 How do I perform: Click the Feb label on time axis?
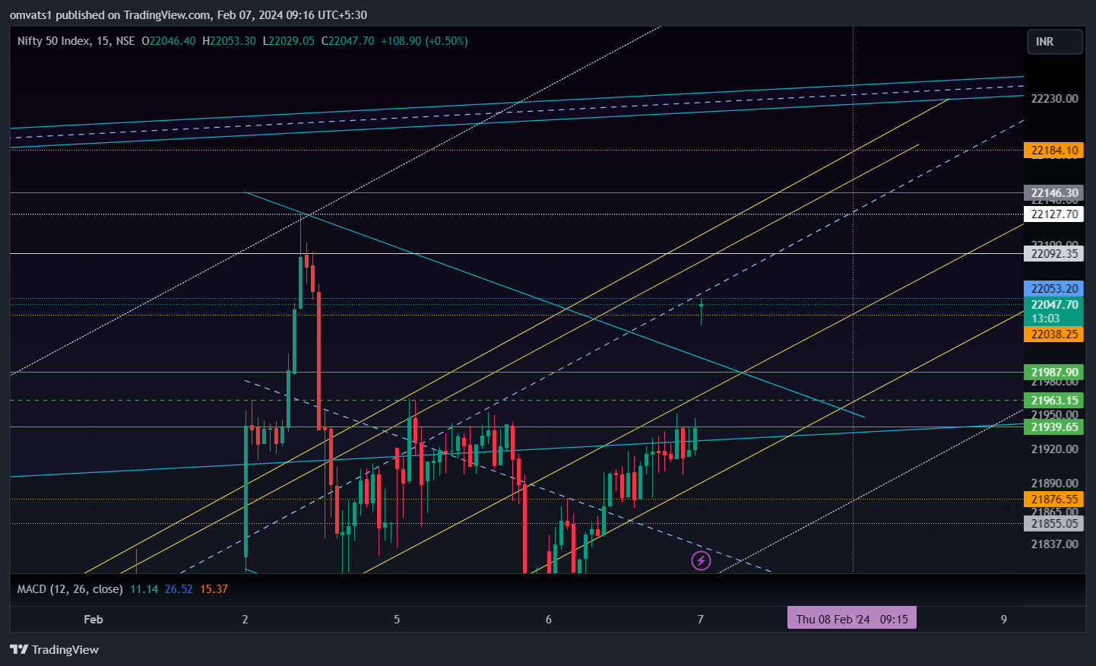[x=93, y=620]
